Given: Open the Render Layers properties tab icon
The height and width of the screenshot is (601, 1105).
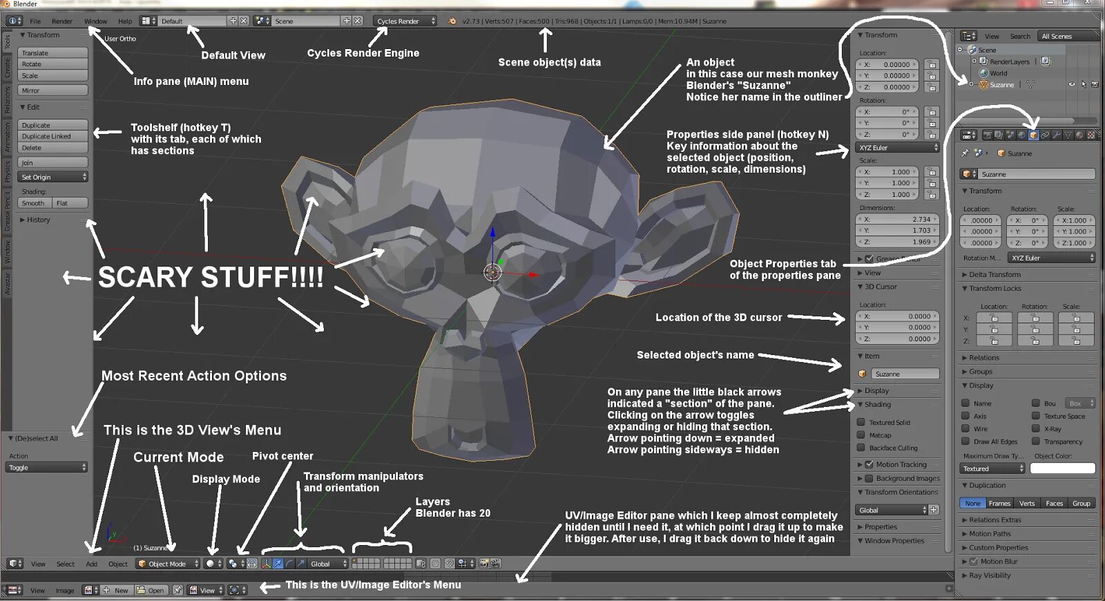Looking at the screenshot, I should (x=999, y=135).
